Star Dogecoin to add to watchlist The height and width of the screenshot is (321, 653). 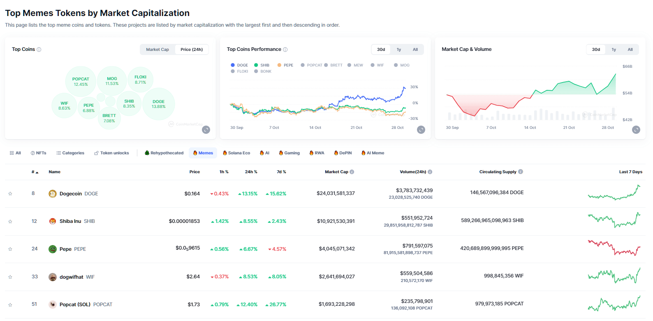pyautogui.click(x=10, y=194)
